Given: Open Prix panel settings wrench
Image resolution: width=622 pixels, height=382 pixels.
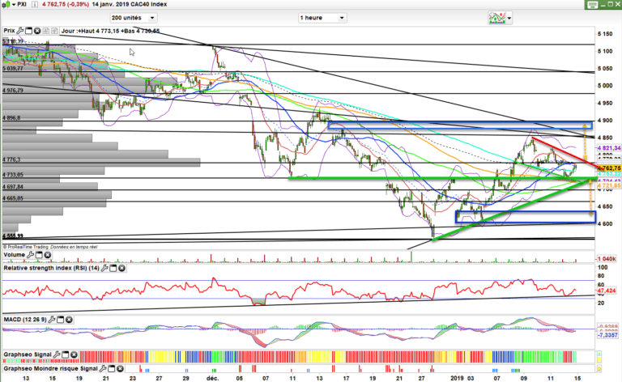Looking at the screenshot, I should click(x=20, y=31).
